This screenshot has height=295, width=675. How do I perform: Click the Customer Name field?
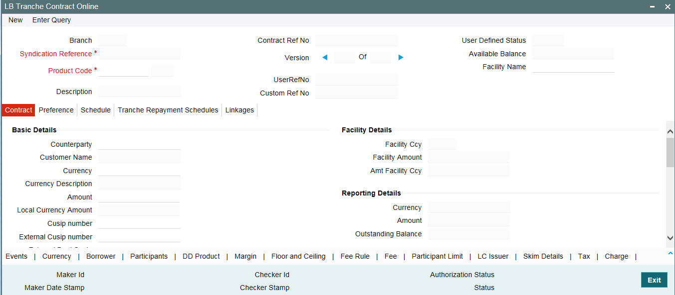pos(139,157)
